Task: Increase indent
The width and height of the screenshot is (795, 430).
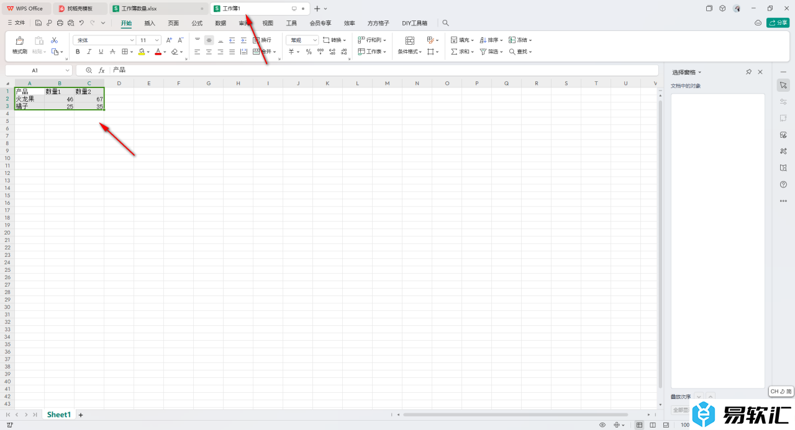Action: 243,40
